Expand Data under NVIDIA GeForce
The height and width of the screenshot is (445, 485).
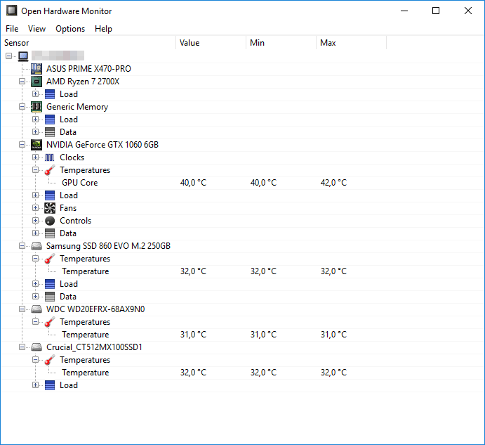(x=35, y=233)
